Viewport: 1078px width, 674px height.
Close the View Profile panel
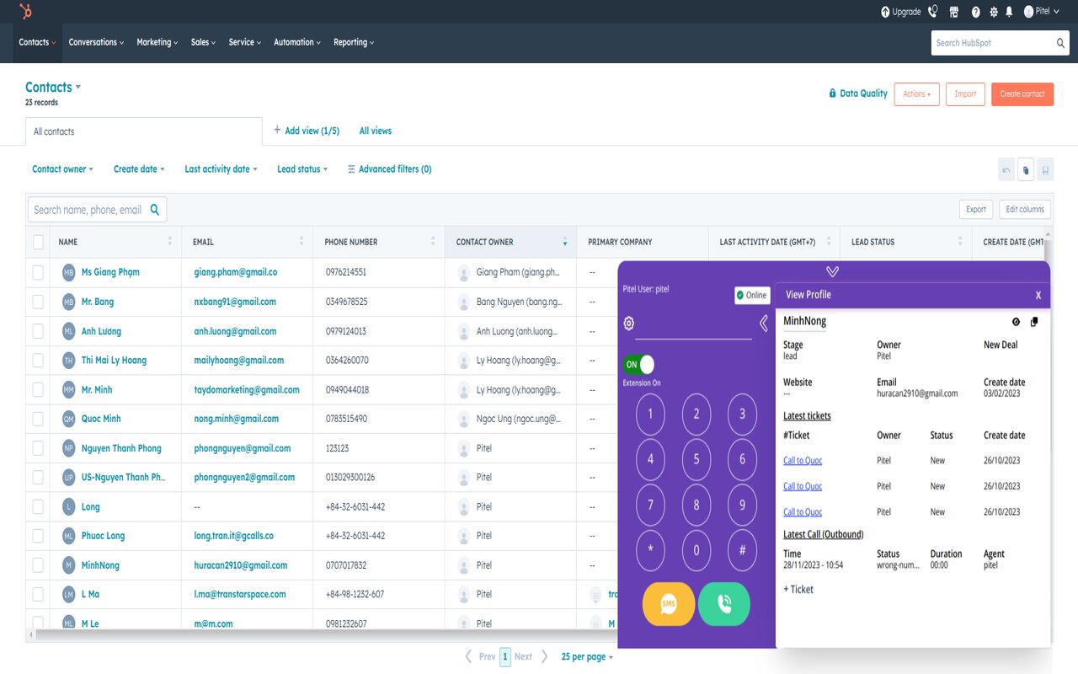pyautogui.click(x=1038, y=295)
